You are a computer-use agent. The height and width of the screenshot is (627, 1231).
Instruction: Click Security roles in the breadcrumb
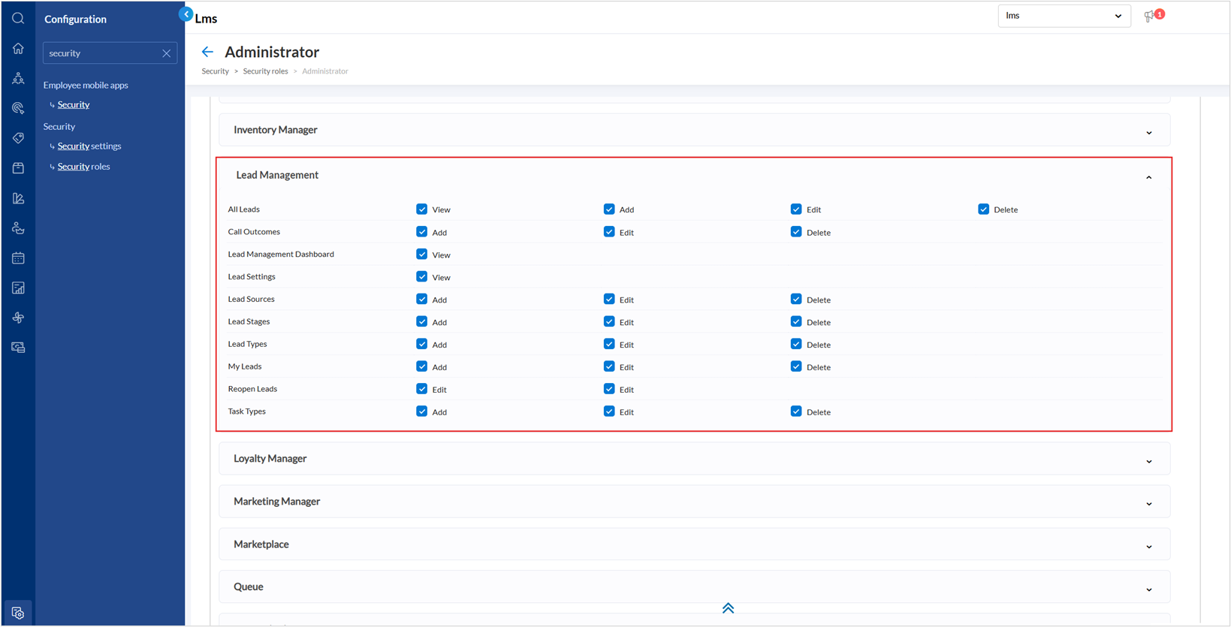pyautogui.click(x=265, y=71)
